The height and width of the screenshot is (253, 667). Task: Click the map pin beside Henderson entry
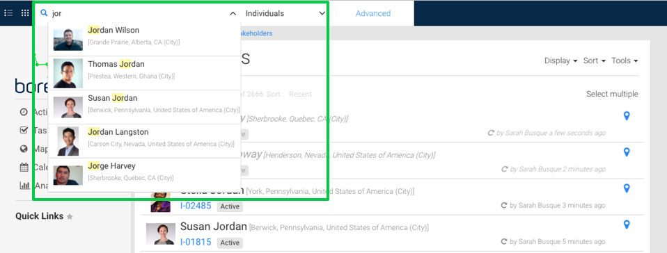click(x=626, y=152)
